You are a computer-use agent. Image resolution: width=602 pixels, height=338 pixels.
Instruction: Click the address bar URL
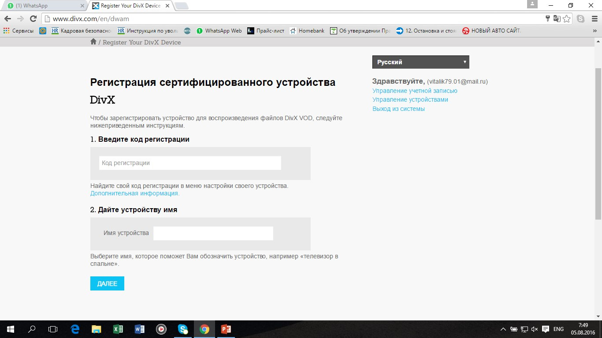91,19
